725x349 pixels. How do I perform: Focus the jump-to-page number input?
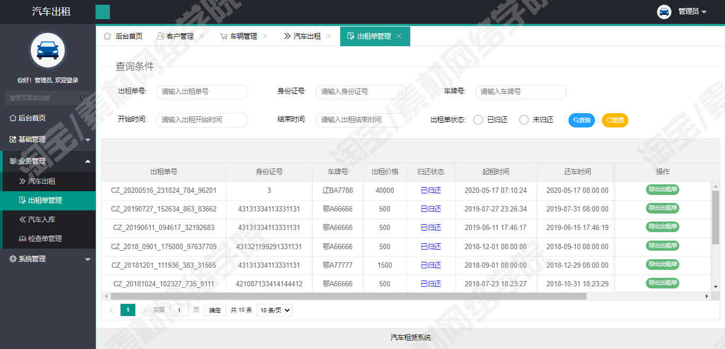(179, 310)
